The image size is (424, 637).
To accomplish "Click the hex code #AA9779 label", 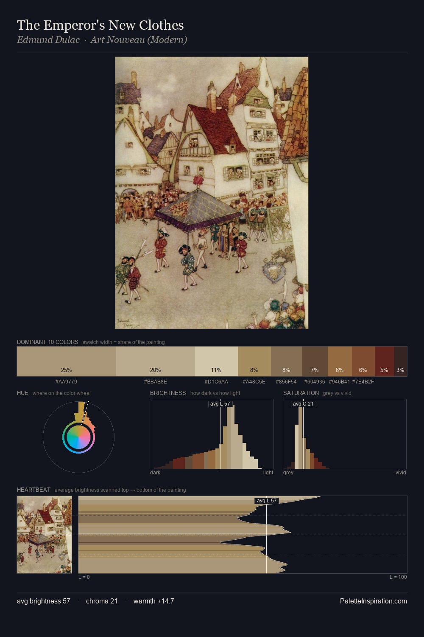I will (x=66, y=382).
